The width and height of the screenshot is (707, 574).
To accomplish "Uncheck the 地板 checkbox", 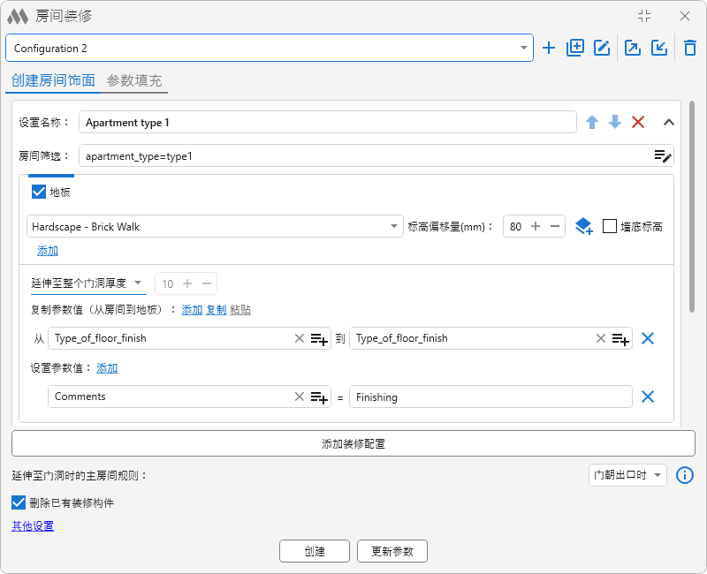I will coord(39,192).
